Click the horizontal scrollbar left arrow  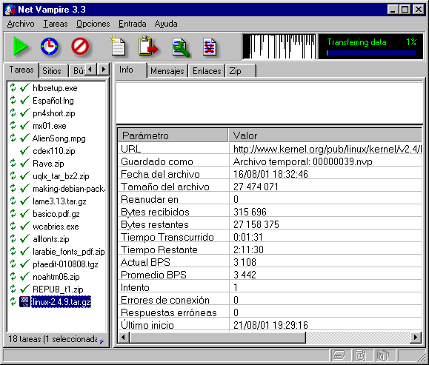tap(124, 338)
